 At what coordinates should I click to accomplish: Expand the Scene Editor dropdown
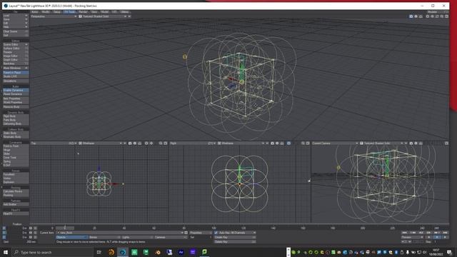click(26, 44)
